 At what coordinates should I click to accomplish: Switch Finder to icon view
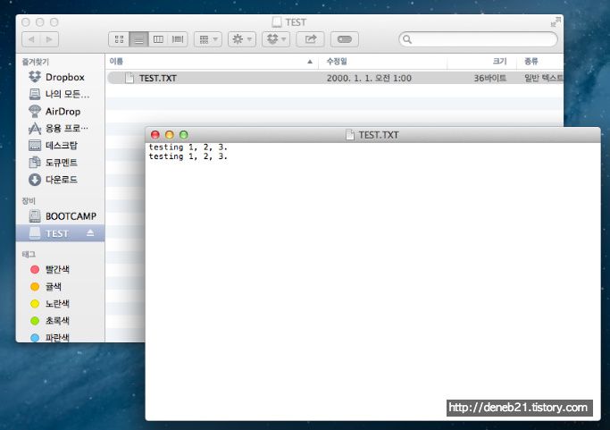click(x=119, y=39)
